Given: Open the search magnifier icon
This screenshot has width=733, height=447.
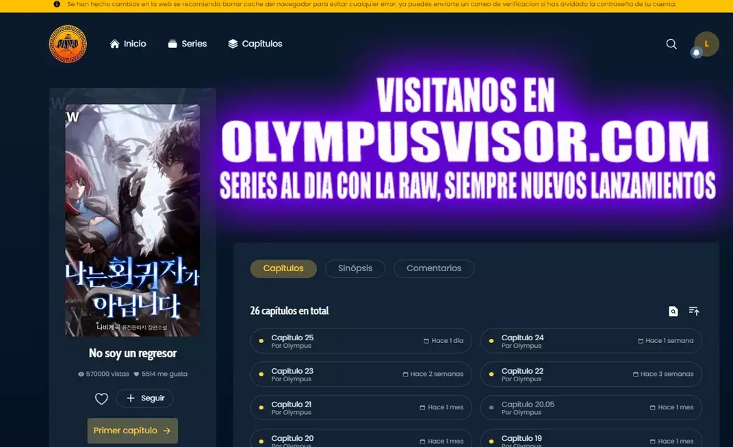Looking at the screenshot, I should coord(671,44).
